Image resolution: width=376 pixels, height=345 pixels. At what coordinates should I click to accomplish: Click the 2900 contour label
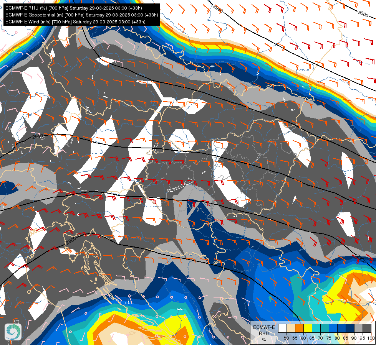71,241
